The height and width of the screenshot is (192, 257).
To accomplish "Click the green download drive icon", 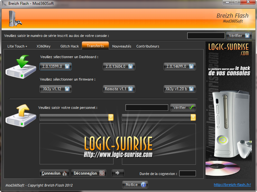I will coord(18,67).
